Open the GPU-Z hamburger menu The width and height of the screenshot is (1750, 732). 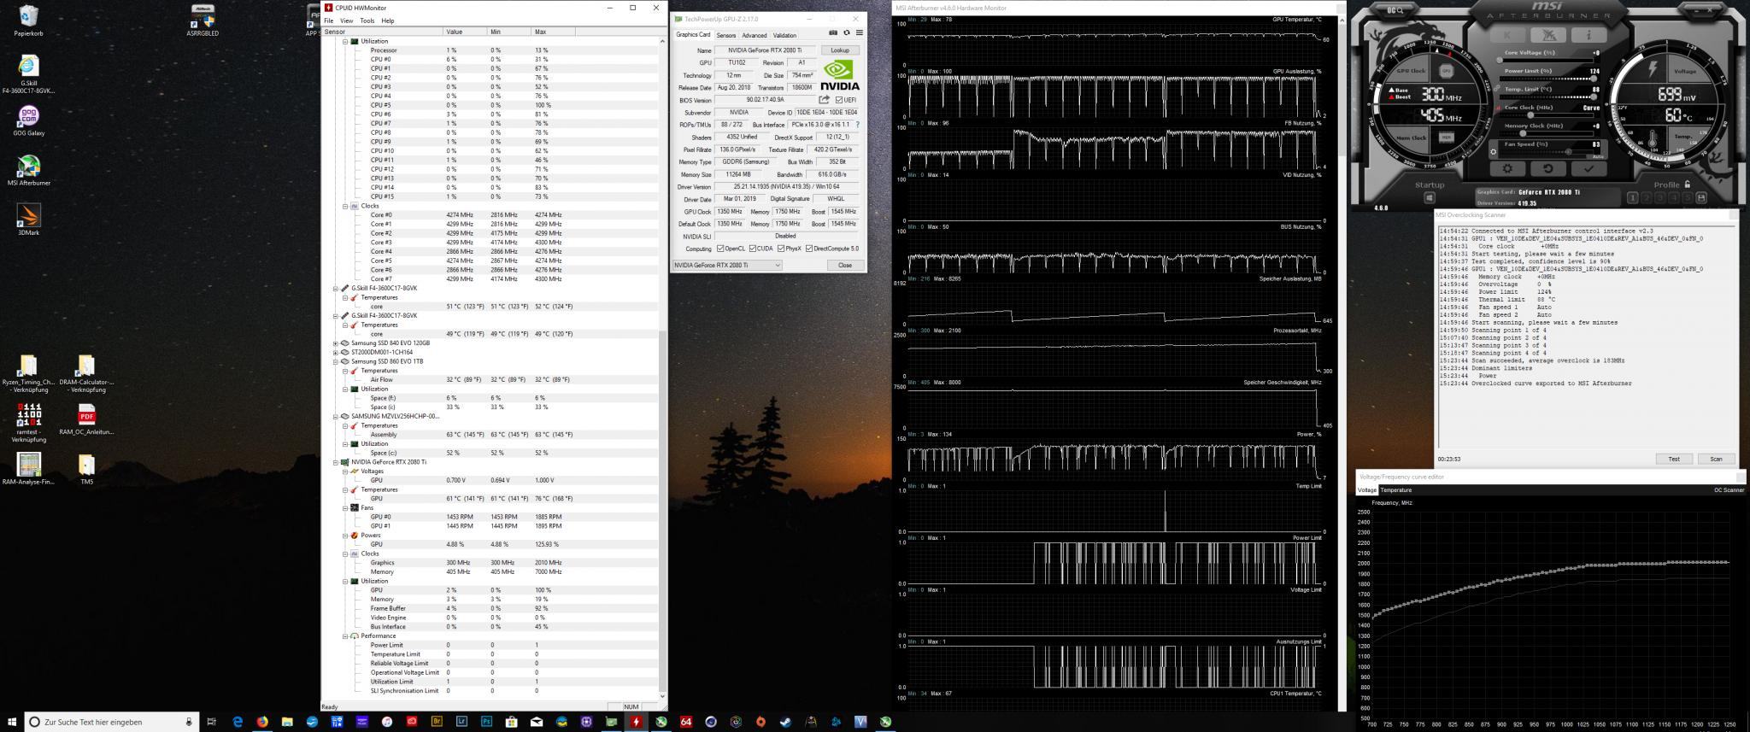coord(859,33)
